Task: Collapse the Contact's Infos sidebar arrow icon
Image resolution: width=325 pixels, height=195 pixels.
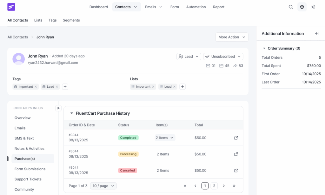Action: (x=58, y=108)
